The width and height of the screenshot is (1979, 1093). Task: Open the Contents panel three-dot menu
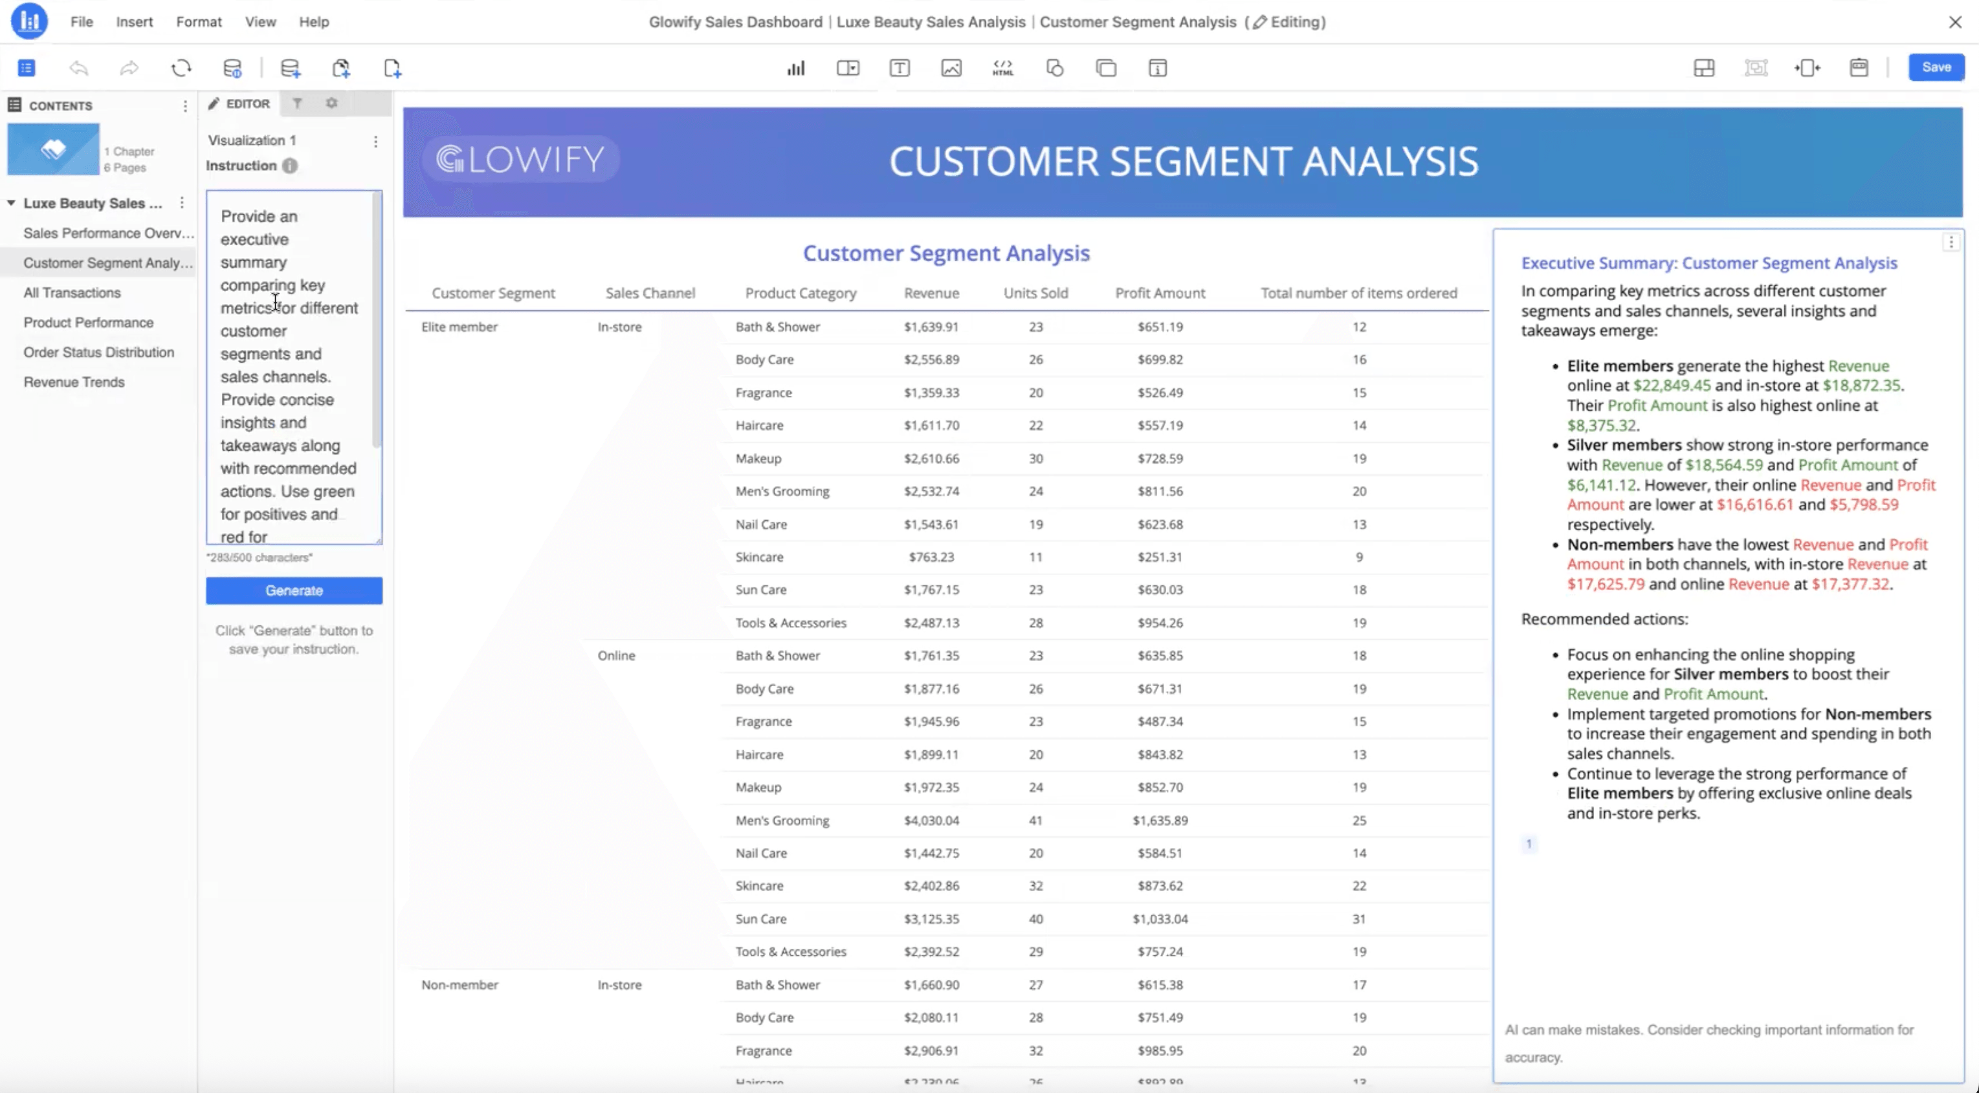pyautogui.click(x=185, y=106)
